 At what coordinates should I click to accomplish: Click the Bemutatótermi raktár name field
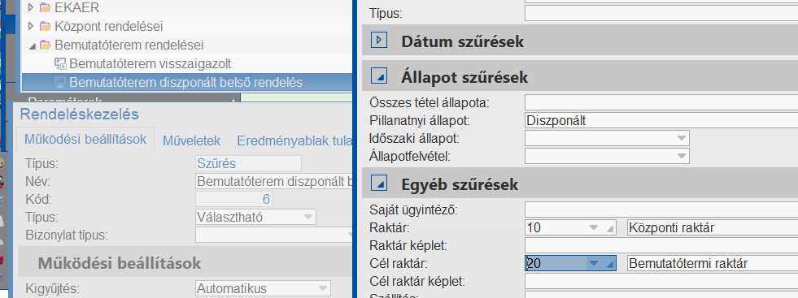click(713, 263)
